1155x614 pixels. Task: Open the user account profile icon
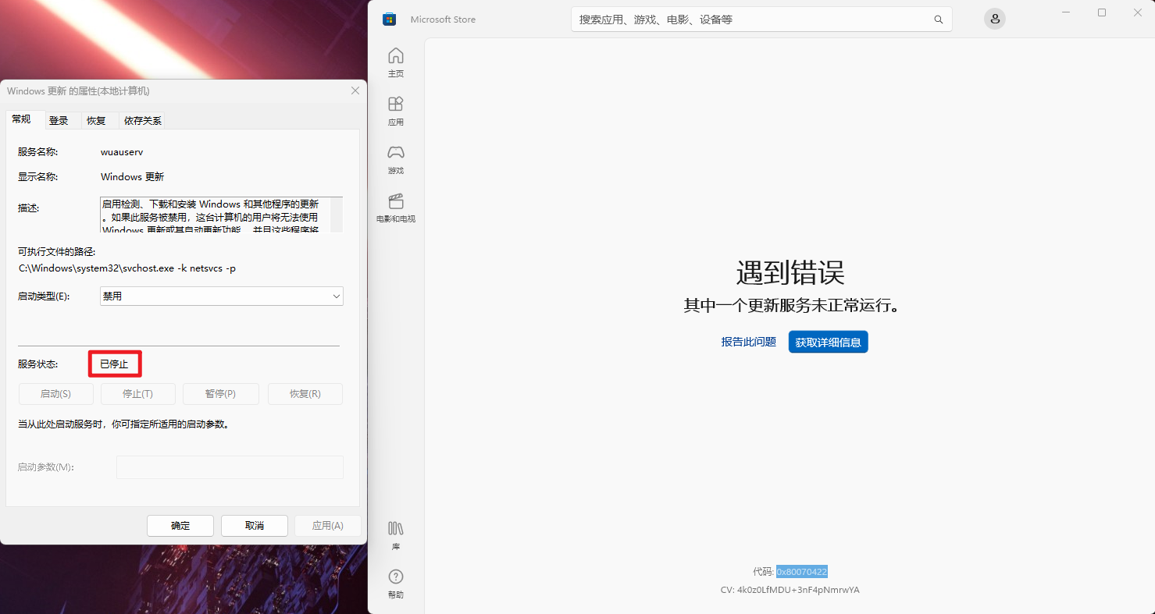click(x=994, y=19)
